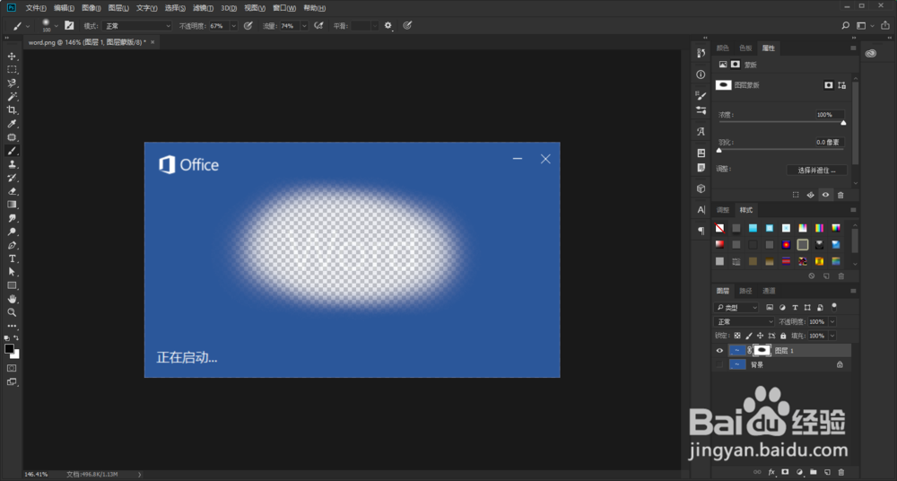Open the 3D panel cube icon
The image size is (897, 481).
pyautogui.click(x=701, y=188)
